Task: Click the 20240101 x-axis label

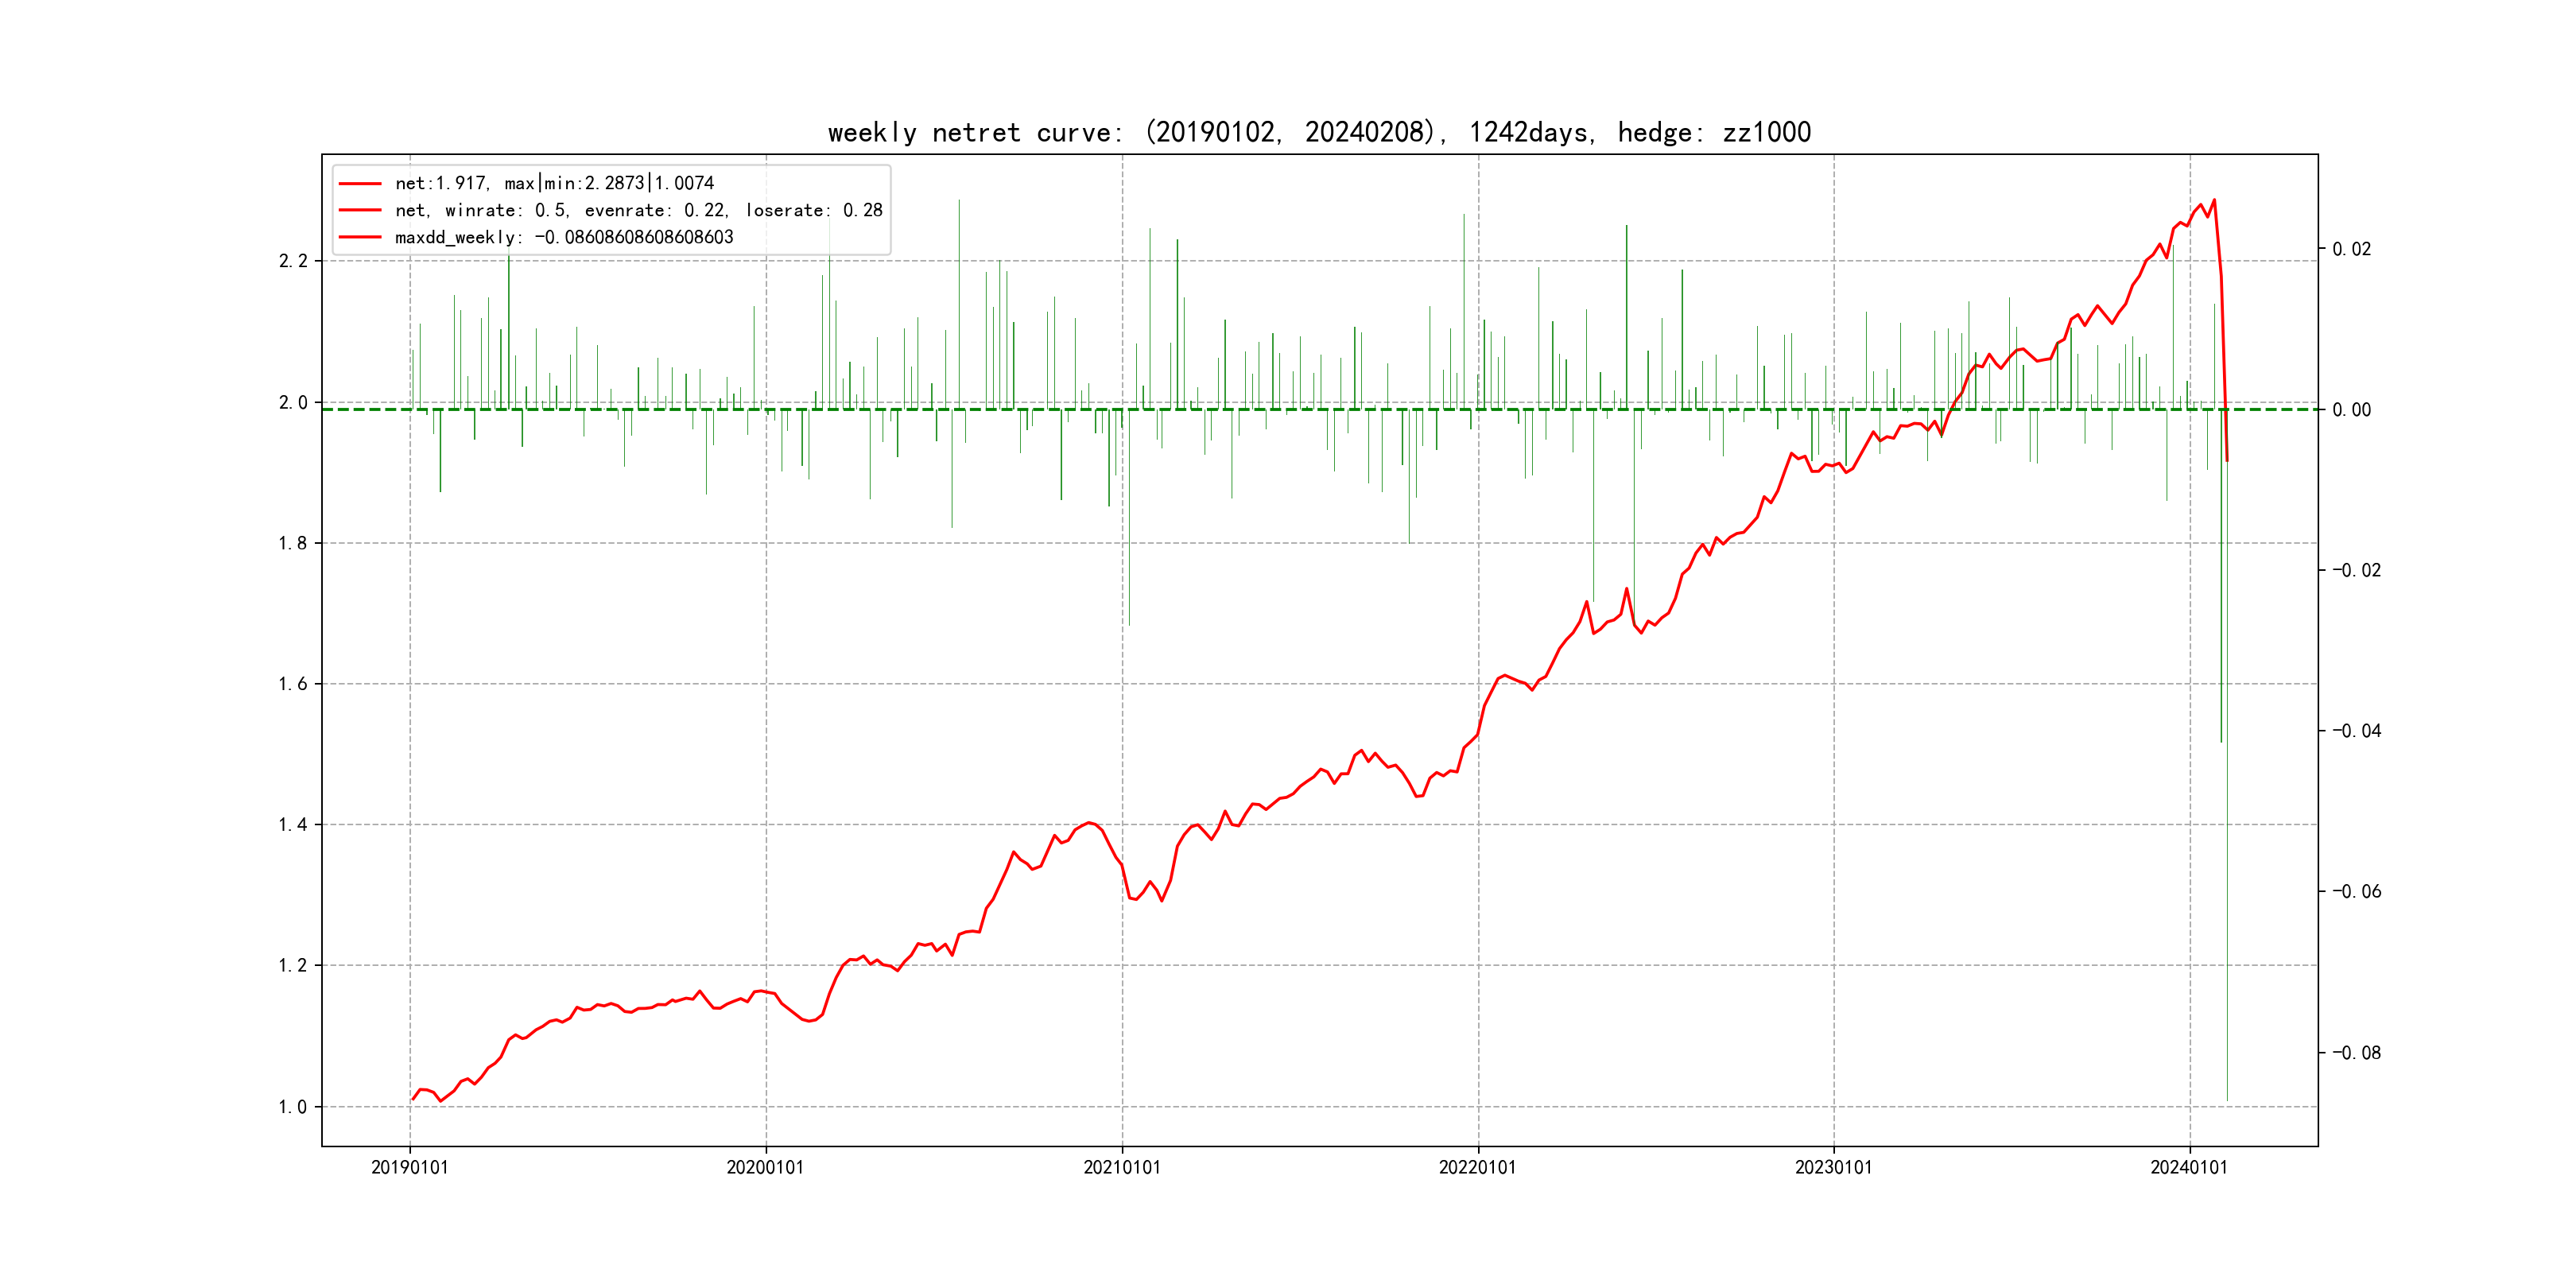Action: (x=2189, y=1167)
